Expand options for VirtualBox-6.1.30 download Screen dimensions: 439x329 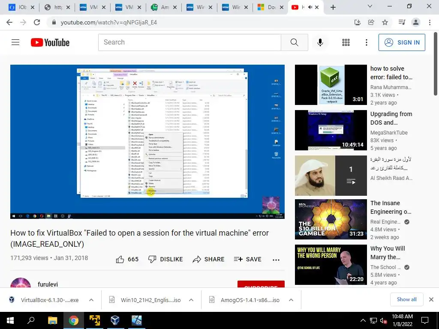tap(91, 300)
